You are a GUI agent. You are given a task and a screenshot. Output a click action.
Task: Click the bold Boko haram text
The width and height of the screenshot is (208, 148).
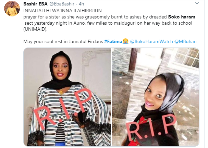[182, 17]
